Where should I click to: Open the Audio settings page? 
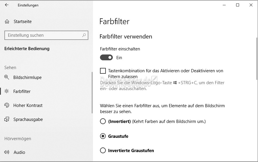(20, 152)
